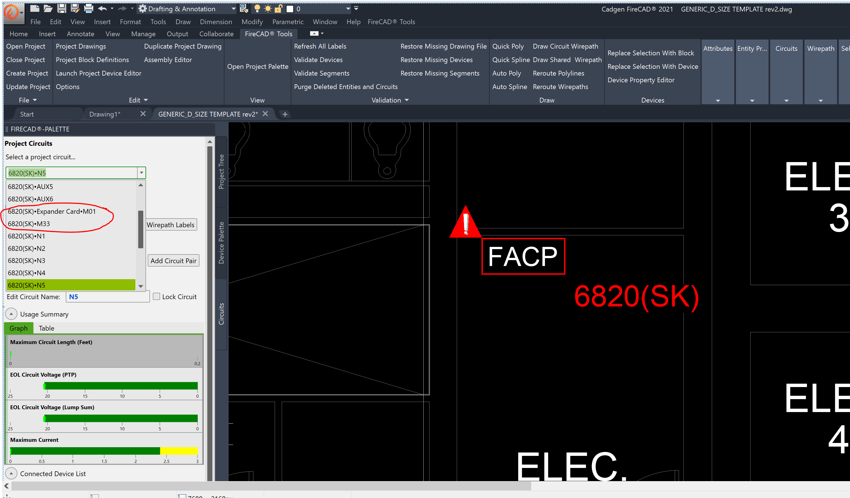Click the Save As disk-with-pencil icon

[75, 9]
